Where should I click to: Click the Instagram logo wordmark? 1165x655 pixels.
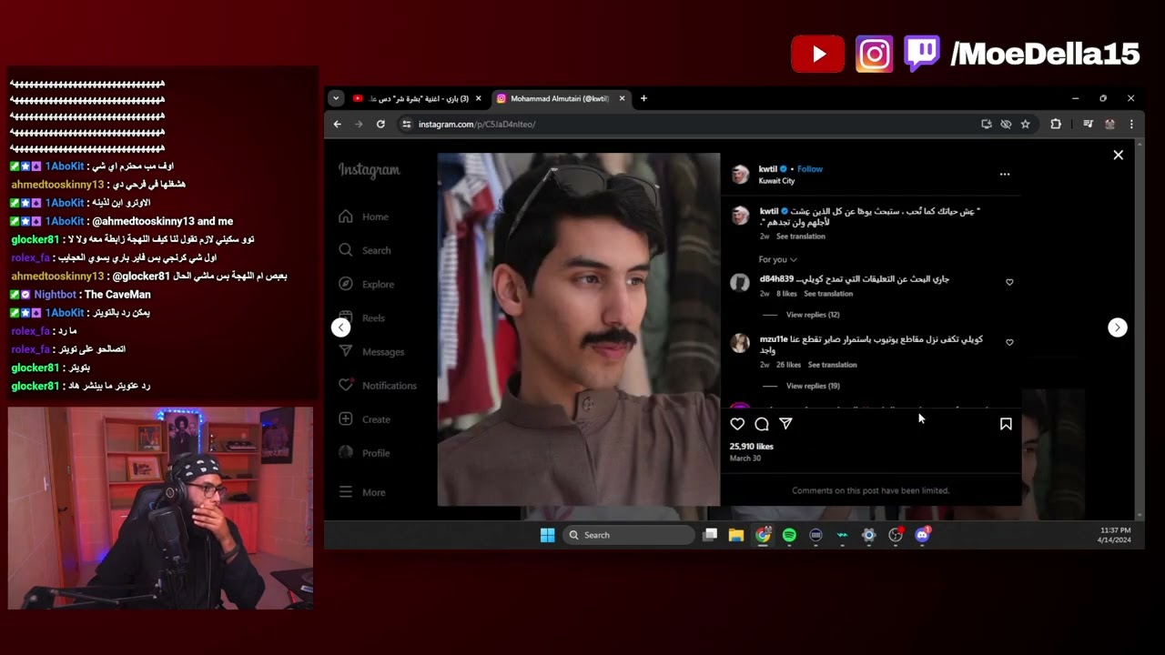370,170
